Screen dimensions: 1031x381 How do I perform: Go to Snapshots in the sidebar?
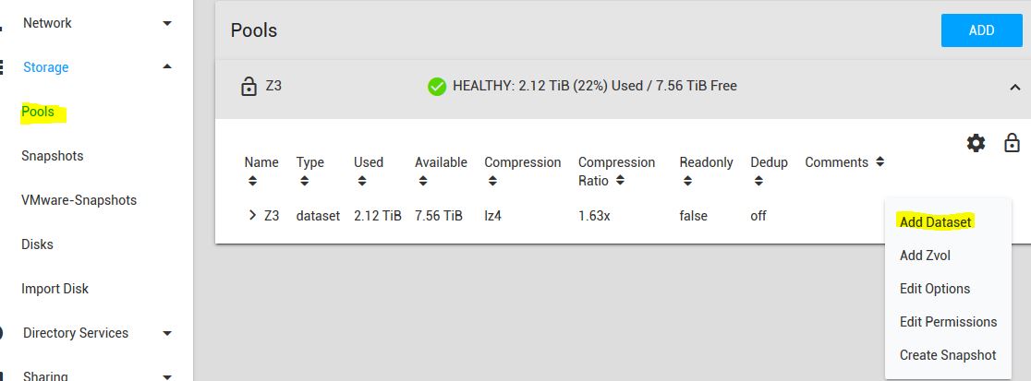tap(53, 156)
